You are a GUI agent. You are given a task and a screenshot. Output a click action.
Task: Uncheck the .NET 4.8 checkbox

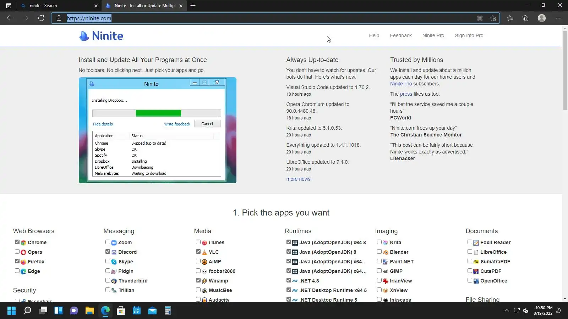point(289,280)
